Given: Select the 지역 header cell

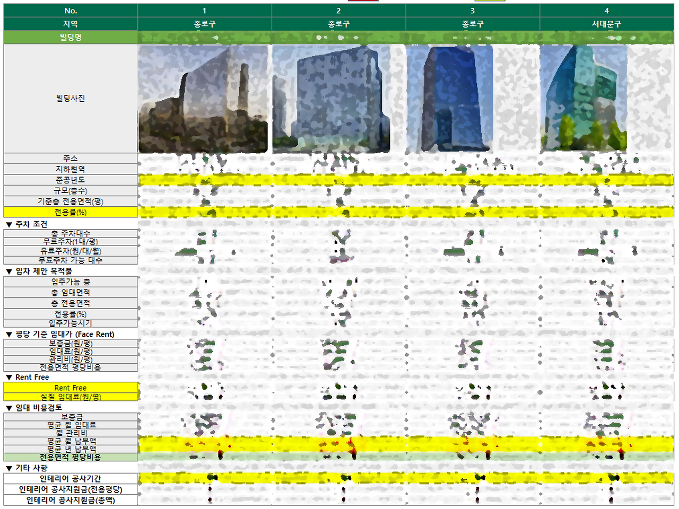Looking at the screenshot, I should tap(71, 24).
